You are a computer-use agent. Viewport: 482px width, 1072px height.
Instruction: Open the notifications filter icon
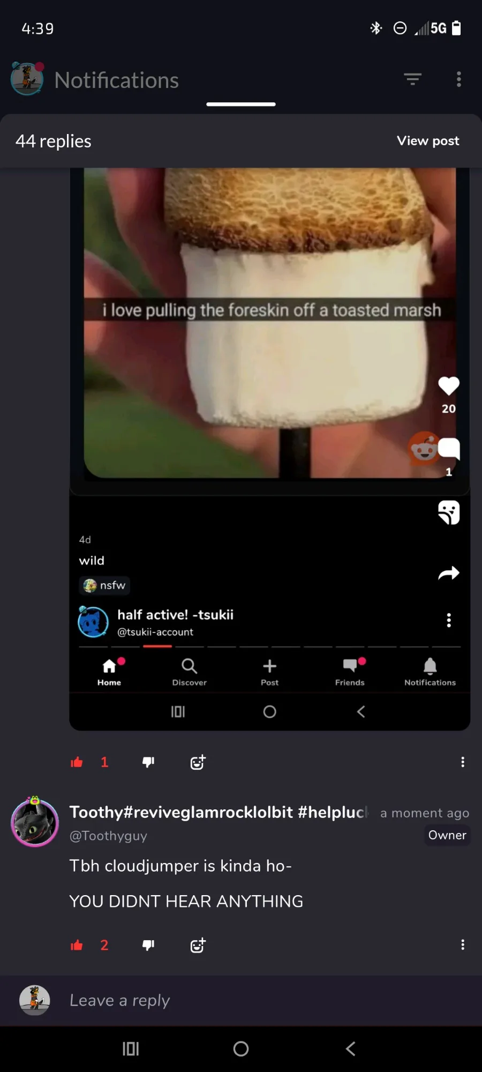coord(412,79)
